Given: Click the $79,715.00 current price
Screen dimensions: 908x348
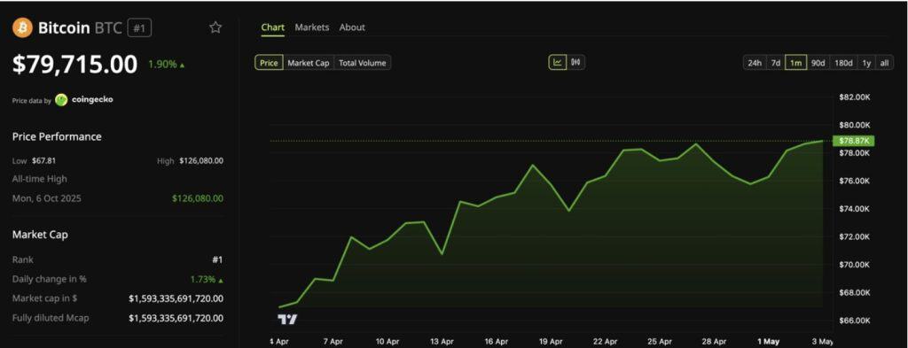Looking at the screenshot, I should click(x=74, y=64).
